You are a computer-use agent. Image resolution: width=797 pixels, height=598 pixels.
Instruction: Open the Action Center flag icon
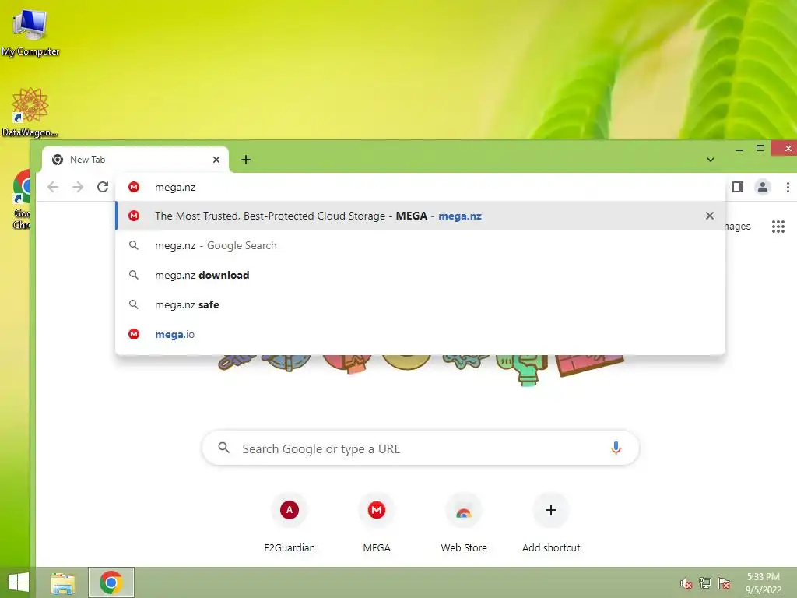[x=724, y=583]
